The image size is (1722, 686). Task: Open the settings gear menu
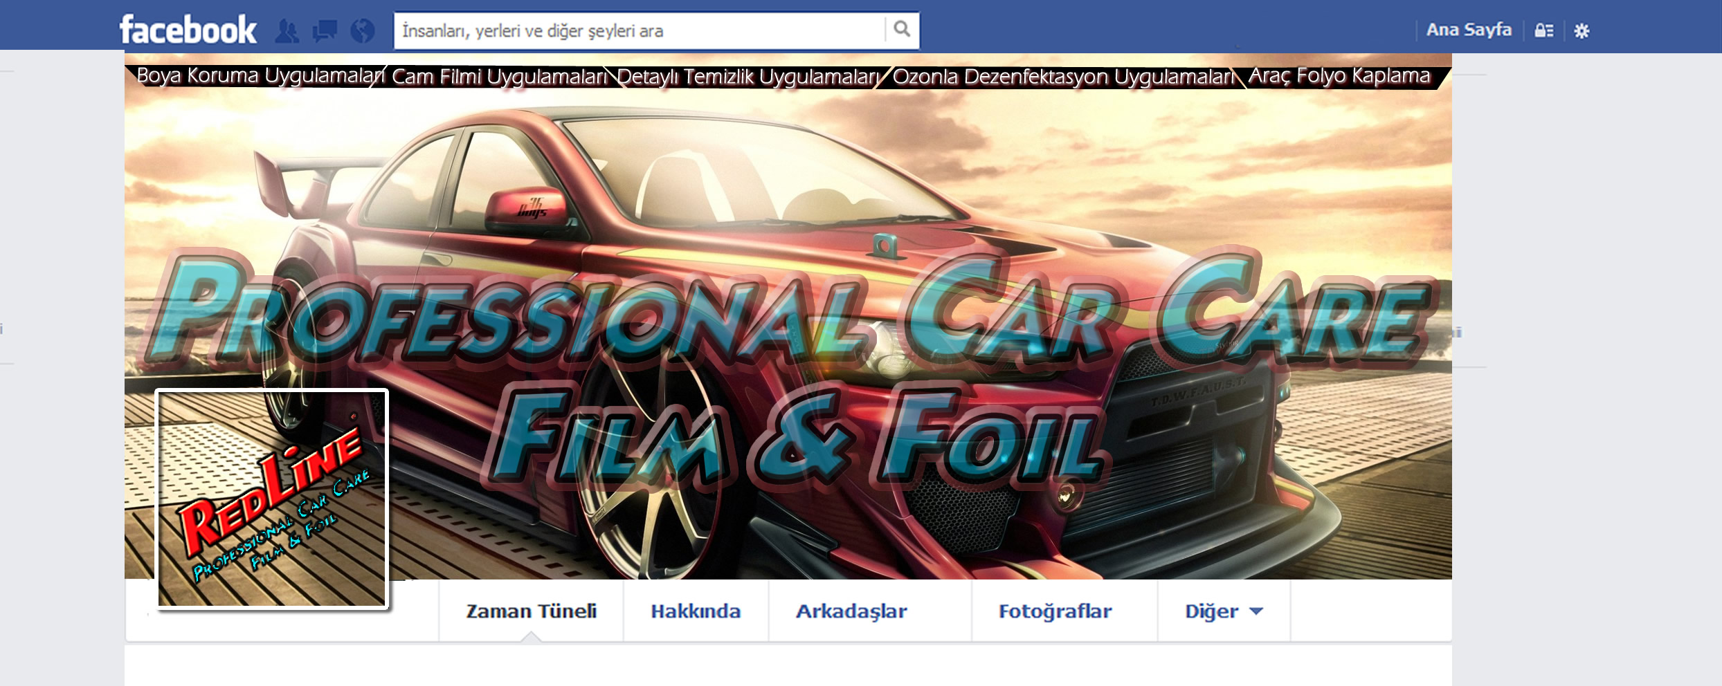pos(1581,30)
